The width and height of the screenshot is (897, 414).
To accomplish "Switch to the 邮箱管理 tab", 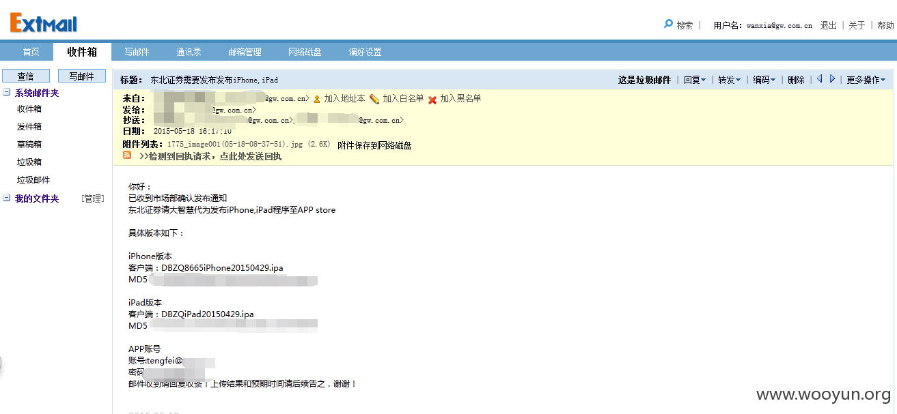I will 245,52.
